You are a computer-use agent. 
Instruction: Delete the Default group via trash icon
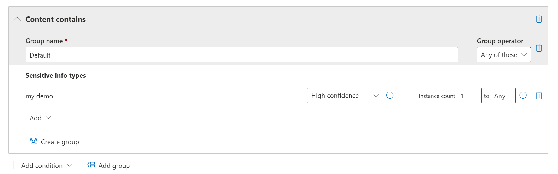point(539,48)
